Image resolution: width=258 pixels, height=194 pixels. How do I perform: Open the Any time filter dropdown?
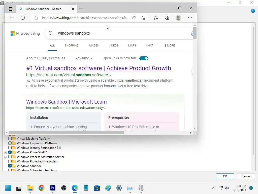tap(84, 58)
